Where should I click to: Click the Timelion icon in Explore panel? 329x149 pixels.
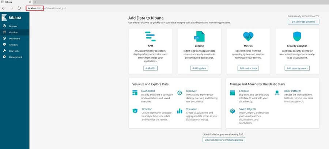135,111
